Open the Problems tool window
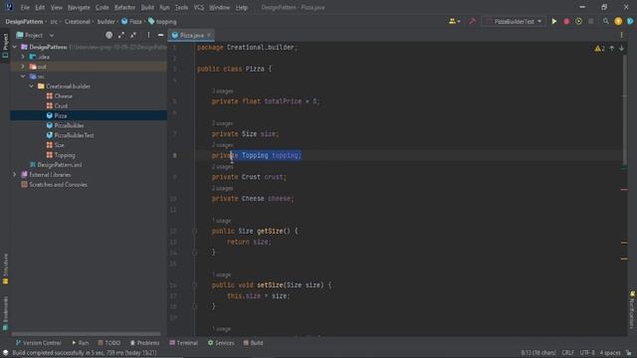Image resolution: width=637 pixels, height=358 pixels. coord(144,343)
